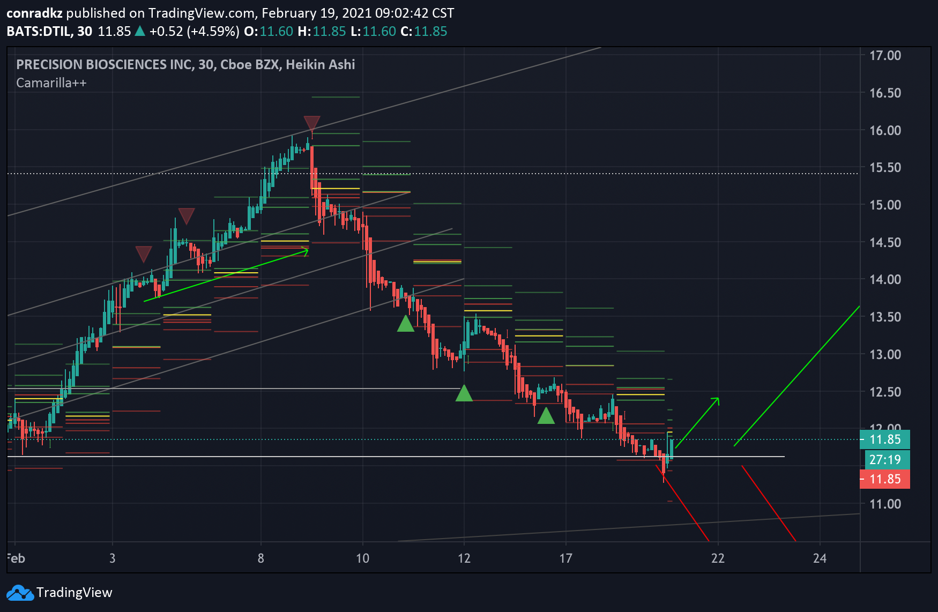Click date axis label 8
The height and width of the screenshot is (612, 938).
click(261, 558)
